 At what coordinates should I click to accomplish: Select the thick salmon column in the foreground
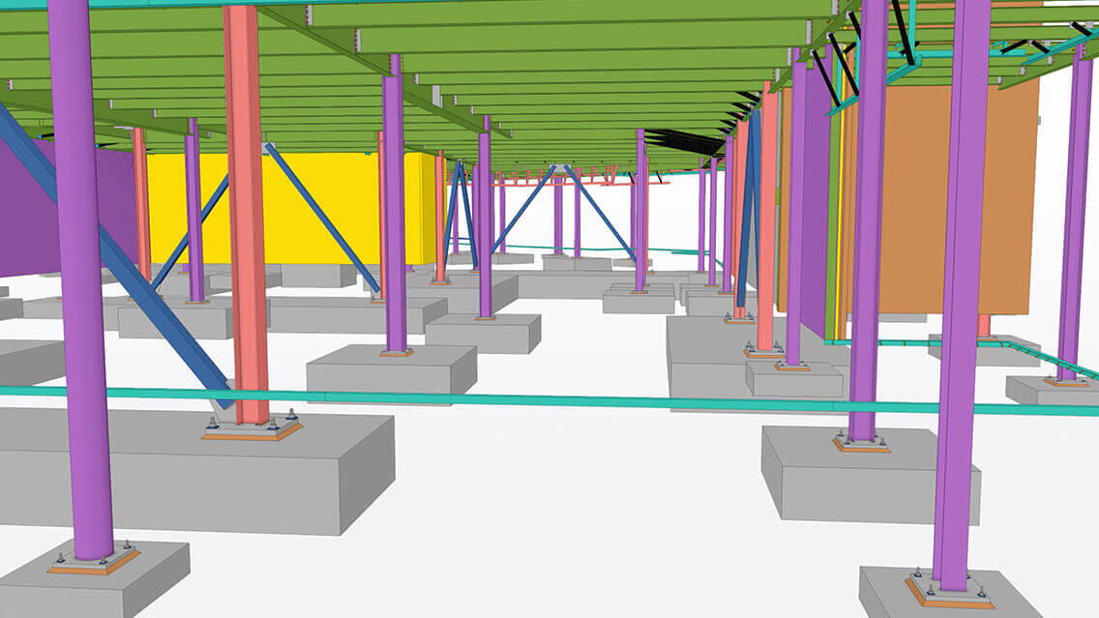[247, 216]
